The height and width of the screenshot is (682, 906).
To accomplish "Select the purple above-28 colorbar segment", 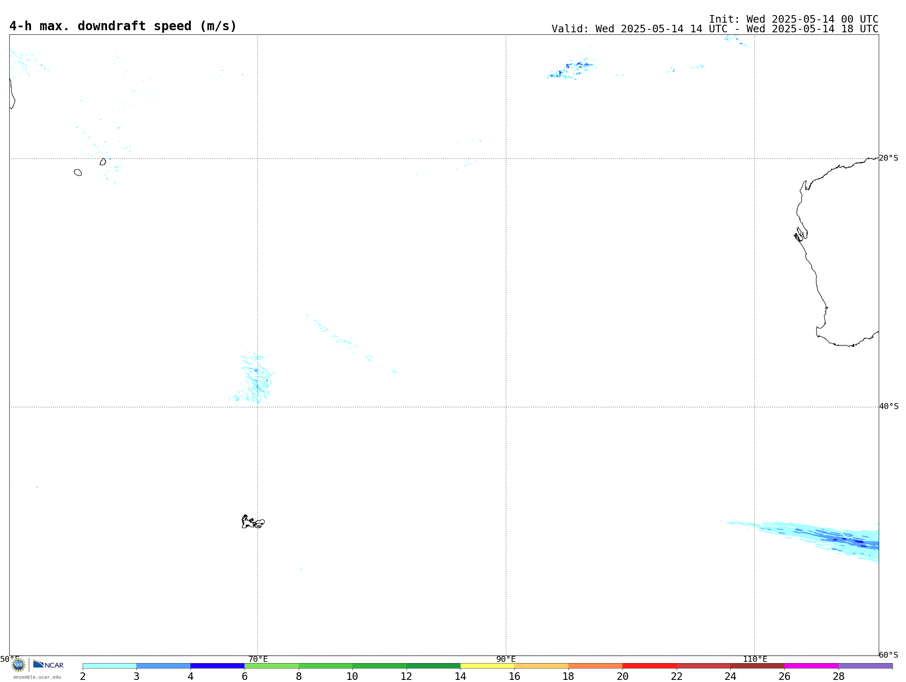I will (865, 666).
